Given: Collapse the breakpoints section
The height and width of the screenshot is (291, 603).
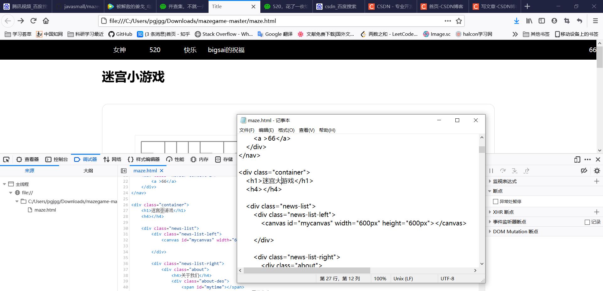Looking at the screenshot, I should pyautogui.click(x=490, y=191).
